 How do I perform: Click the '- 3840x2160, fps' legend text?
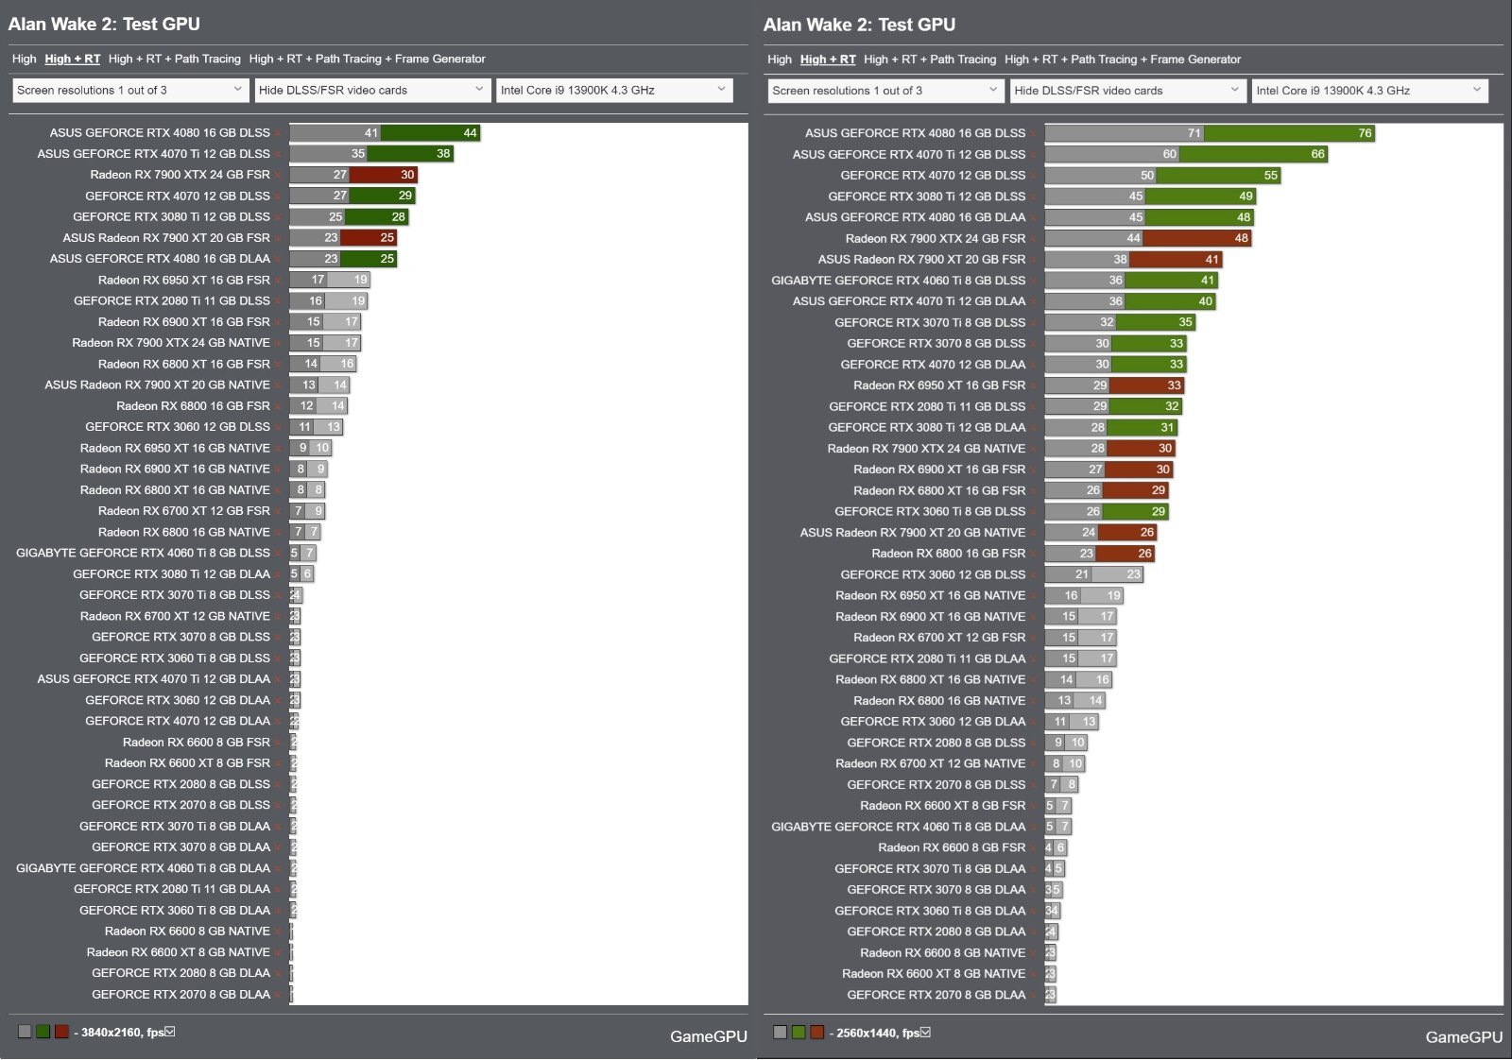tap(119, 1032)
